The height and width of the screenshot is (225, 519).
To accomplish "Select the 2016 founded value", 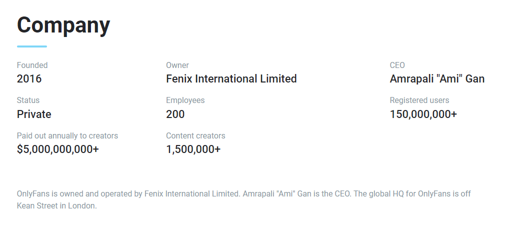I will coord(29,78).
